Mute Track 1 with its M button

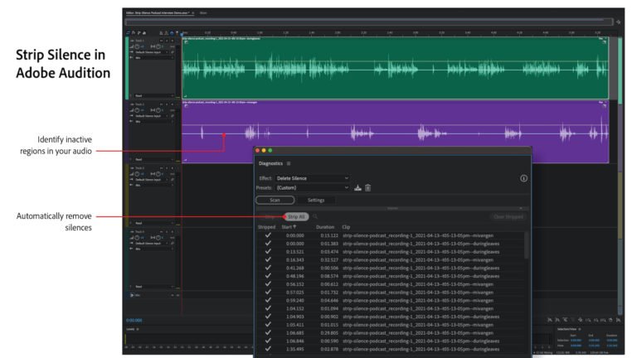161,41
